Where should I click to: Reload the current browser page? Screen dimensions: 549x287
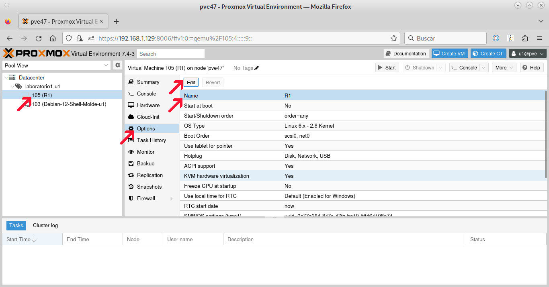point(39,38)
